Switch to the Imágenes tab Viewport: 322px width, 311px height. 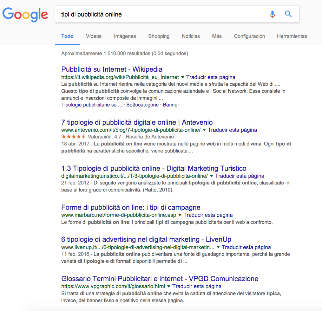125,37
